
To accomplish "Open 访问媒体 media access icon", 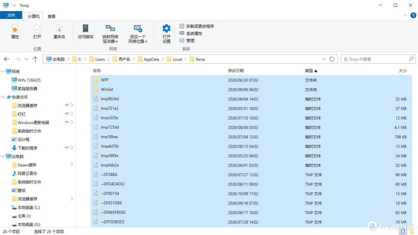I will point(85,32).
